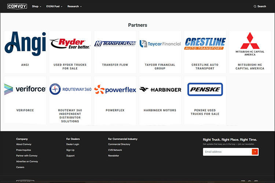Open the Commercial Directory link

[x=119, y=144]
